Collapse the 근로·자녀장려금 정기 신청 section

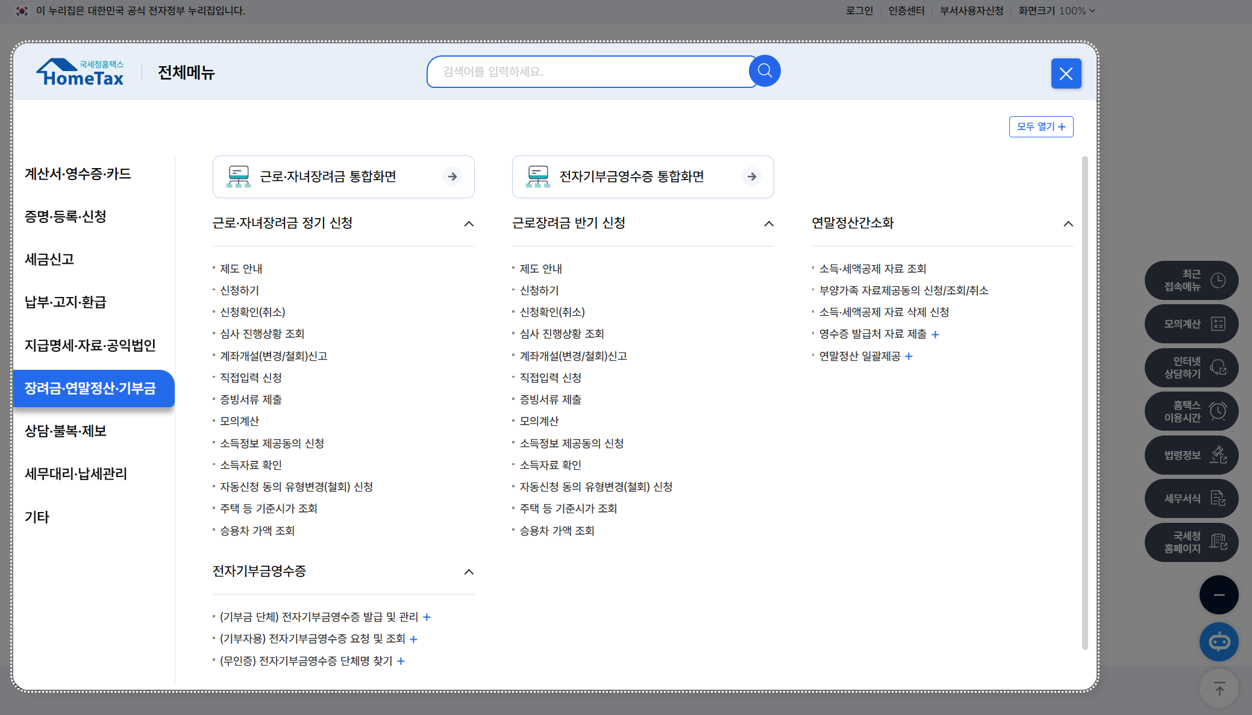[x=469, y=223]
